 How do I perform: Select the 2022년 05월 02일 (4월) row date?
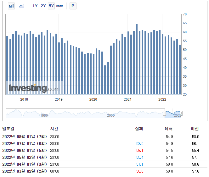[25, 158]
